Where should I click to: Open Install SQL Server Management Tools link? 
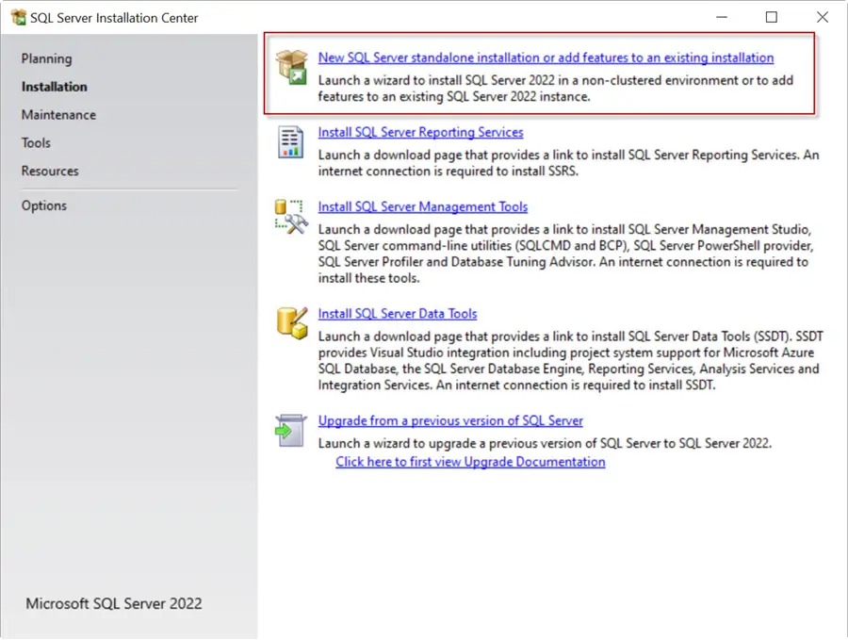coord(423,206)
